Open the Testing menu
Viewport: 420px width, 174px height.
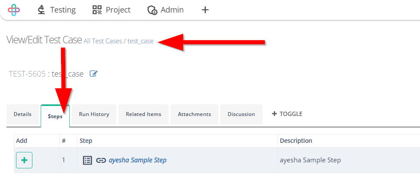coord(57,10)
